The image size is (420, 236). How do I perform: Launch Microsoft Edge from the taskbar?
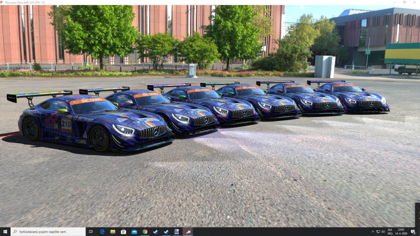pos(102,232)
